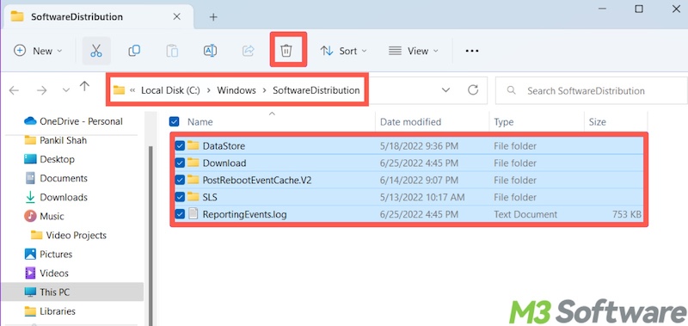Click the Search SoftwareDistribution field
The width and height of the screenshot is (688, 326).
click(x=591, y=91)
